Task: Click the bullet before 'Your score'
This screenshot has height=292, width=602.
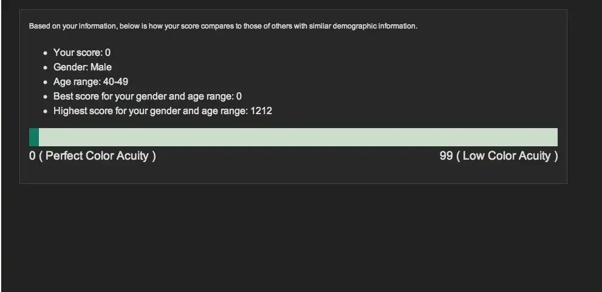Action: 46,53
